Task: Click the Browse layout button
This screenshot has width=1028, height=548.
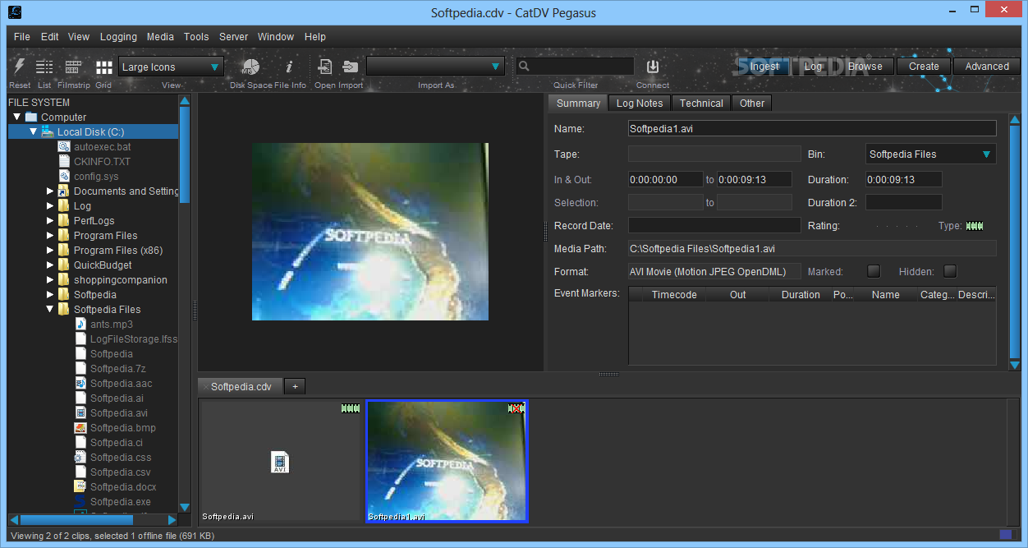Action: tap(865, 67)
